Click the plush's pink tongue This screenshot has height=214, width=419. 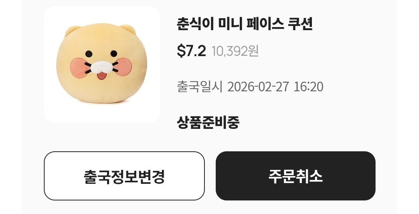(x=101, y=77)
